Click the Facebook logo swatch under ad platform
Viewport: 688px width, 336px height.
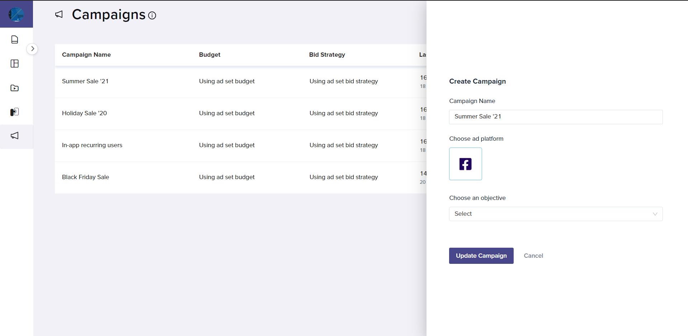point(465,164)
